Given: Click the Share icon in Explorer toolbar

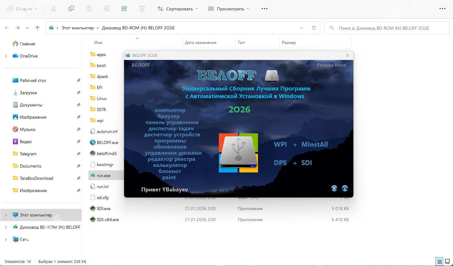Looking at the screenshot, I should coord(124,9).
